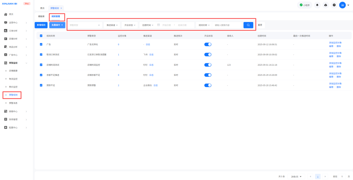Viewport: 353px width, 180px height.
Task: Open the notification bell icon
Action: (x=317, y=5)
